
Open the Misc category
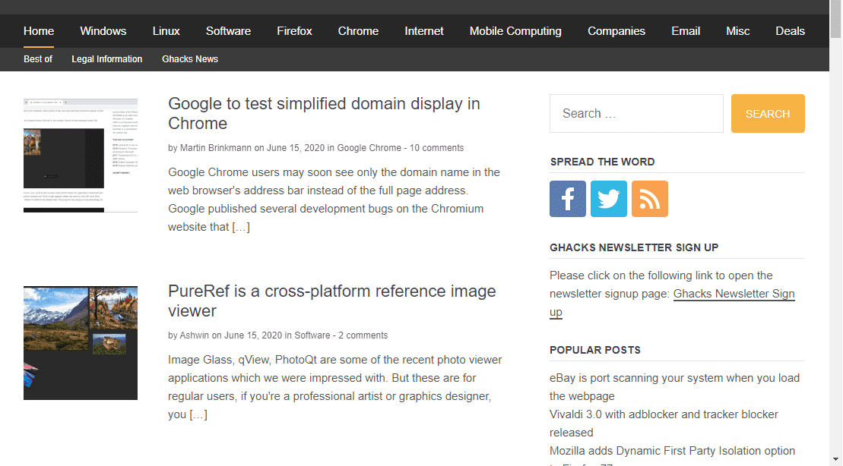[x=737, y=31]
